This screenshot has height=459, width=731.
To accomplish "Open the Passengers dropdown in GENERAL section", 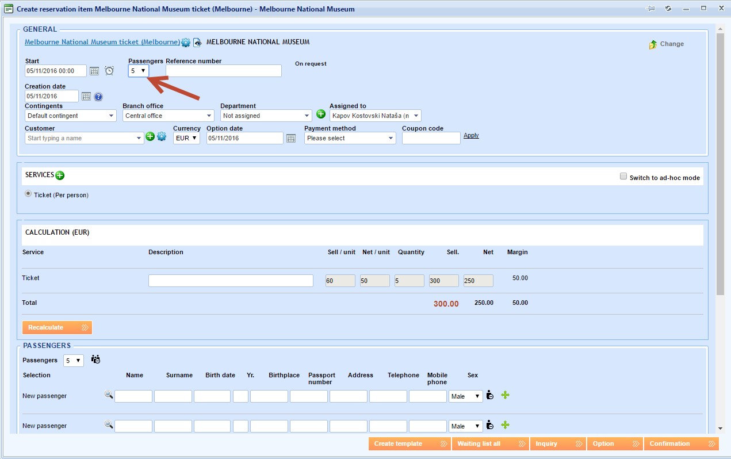I will [139, 71].
